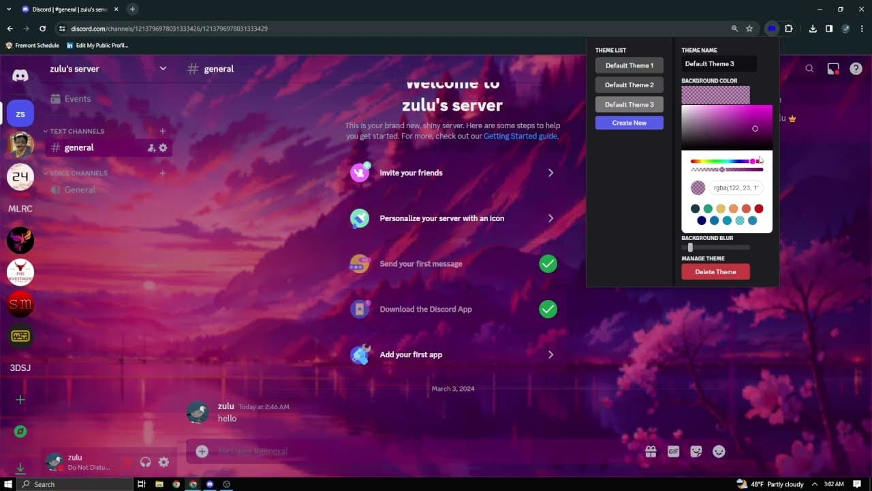Open the Discord inbox icon
This screenshot has width=872, height=491.
pos(833,69)
